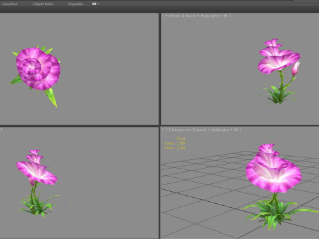Click the Polys statistic text in Perspective viewport

[175, 143]
